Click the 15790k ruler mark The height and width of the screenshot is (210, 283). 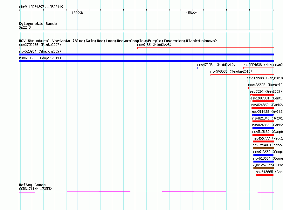77,13
